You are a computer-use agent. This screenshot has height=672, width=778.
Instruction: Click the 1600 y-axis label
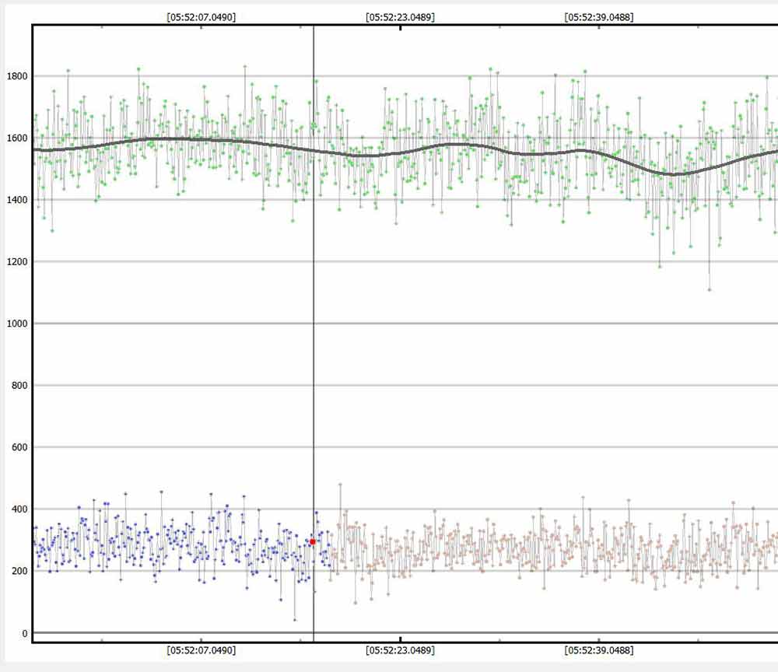[16, 138]
